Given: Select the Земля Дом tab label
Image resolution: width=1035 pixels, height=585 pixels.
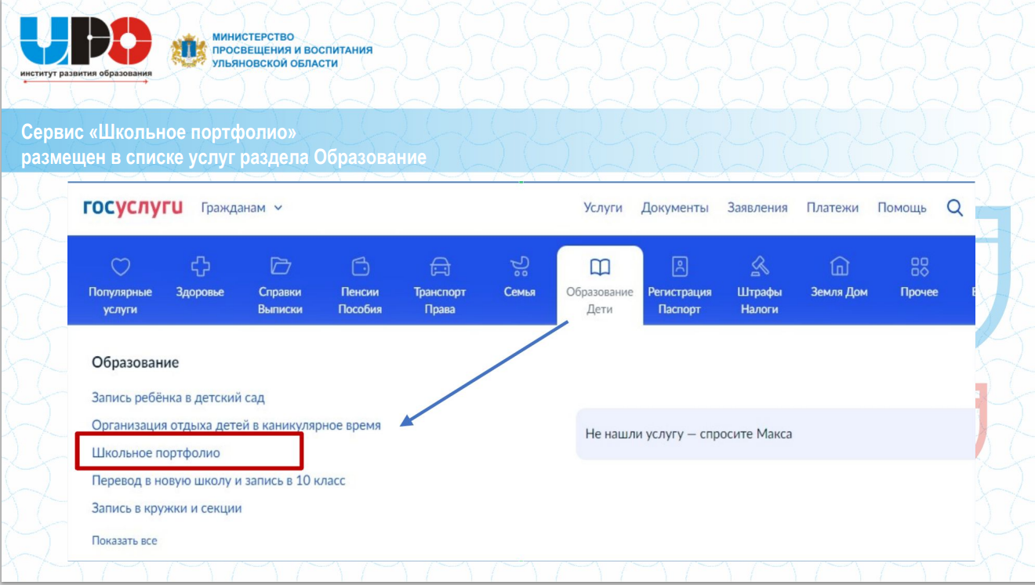Looking at the screenshot, I should click(x=839, y=292).
